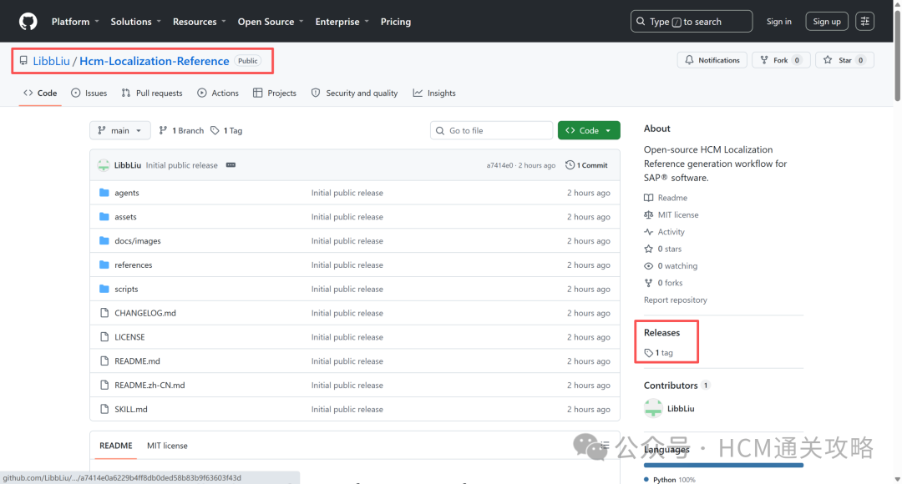Viewport: 902px width, 484px height.
Task: Open the Contributors heading link
Action: pos(676,386)
